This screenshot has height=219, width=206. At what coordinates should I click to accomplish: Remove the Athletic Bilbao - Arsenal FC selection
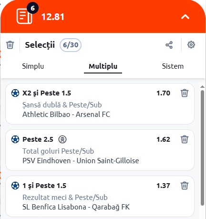point(185,93)
